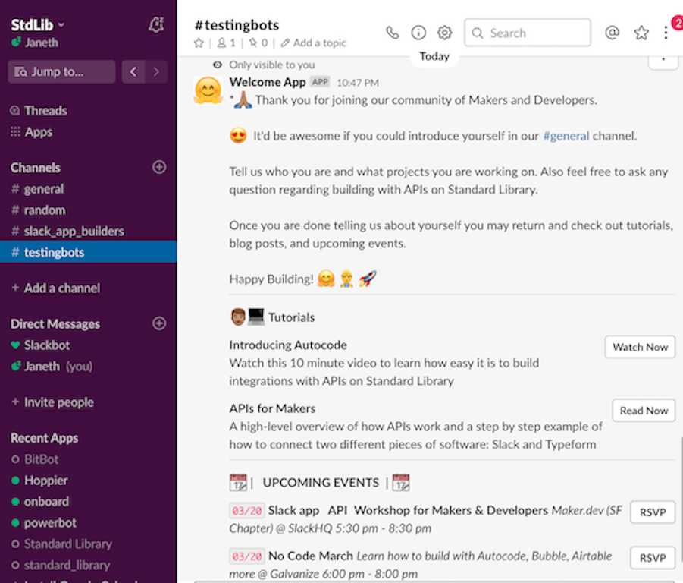The height and width of the screenshot is (583, 683).
Task: Follow the #general channel link in message
Action: point(566,136)
